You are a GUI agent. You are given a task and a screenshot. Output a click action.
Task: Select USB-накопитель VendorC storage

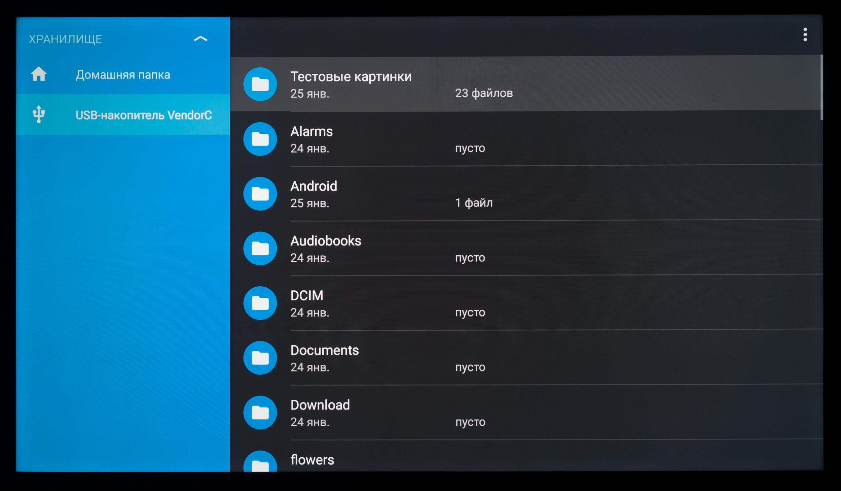[144, 115]
